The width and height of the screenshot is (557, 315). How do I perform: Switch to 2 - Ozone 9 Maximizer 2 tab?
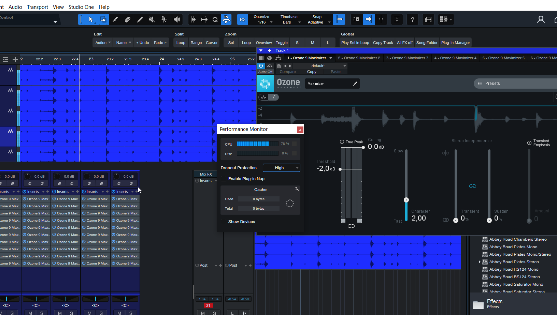point(359,58)
